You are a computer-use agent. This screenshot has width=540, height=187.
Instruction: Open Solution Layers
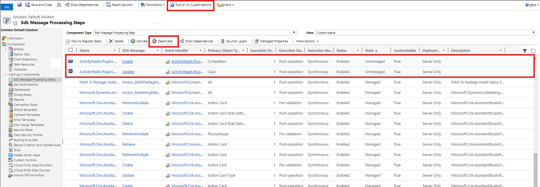[x=236, y=41]
